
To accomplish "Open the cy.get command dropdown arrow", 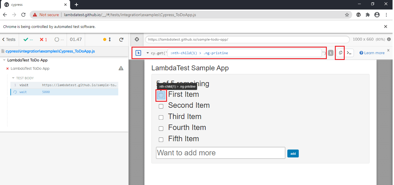I will click(x=148, y=53).
